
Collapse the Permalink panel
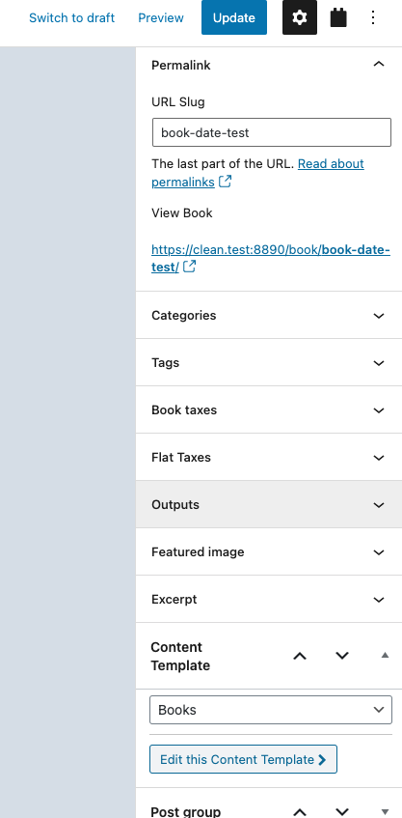coord(269,66)
